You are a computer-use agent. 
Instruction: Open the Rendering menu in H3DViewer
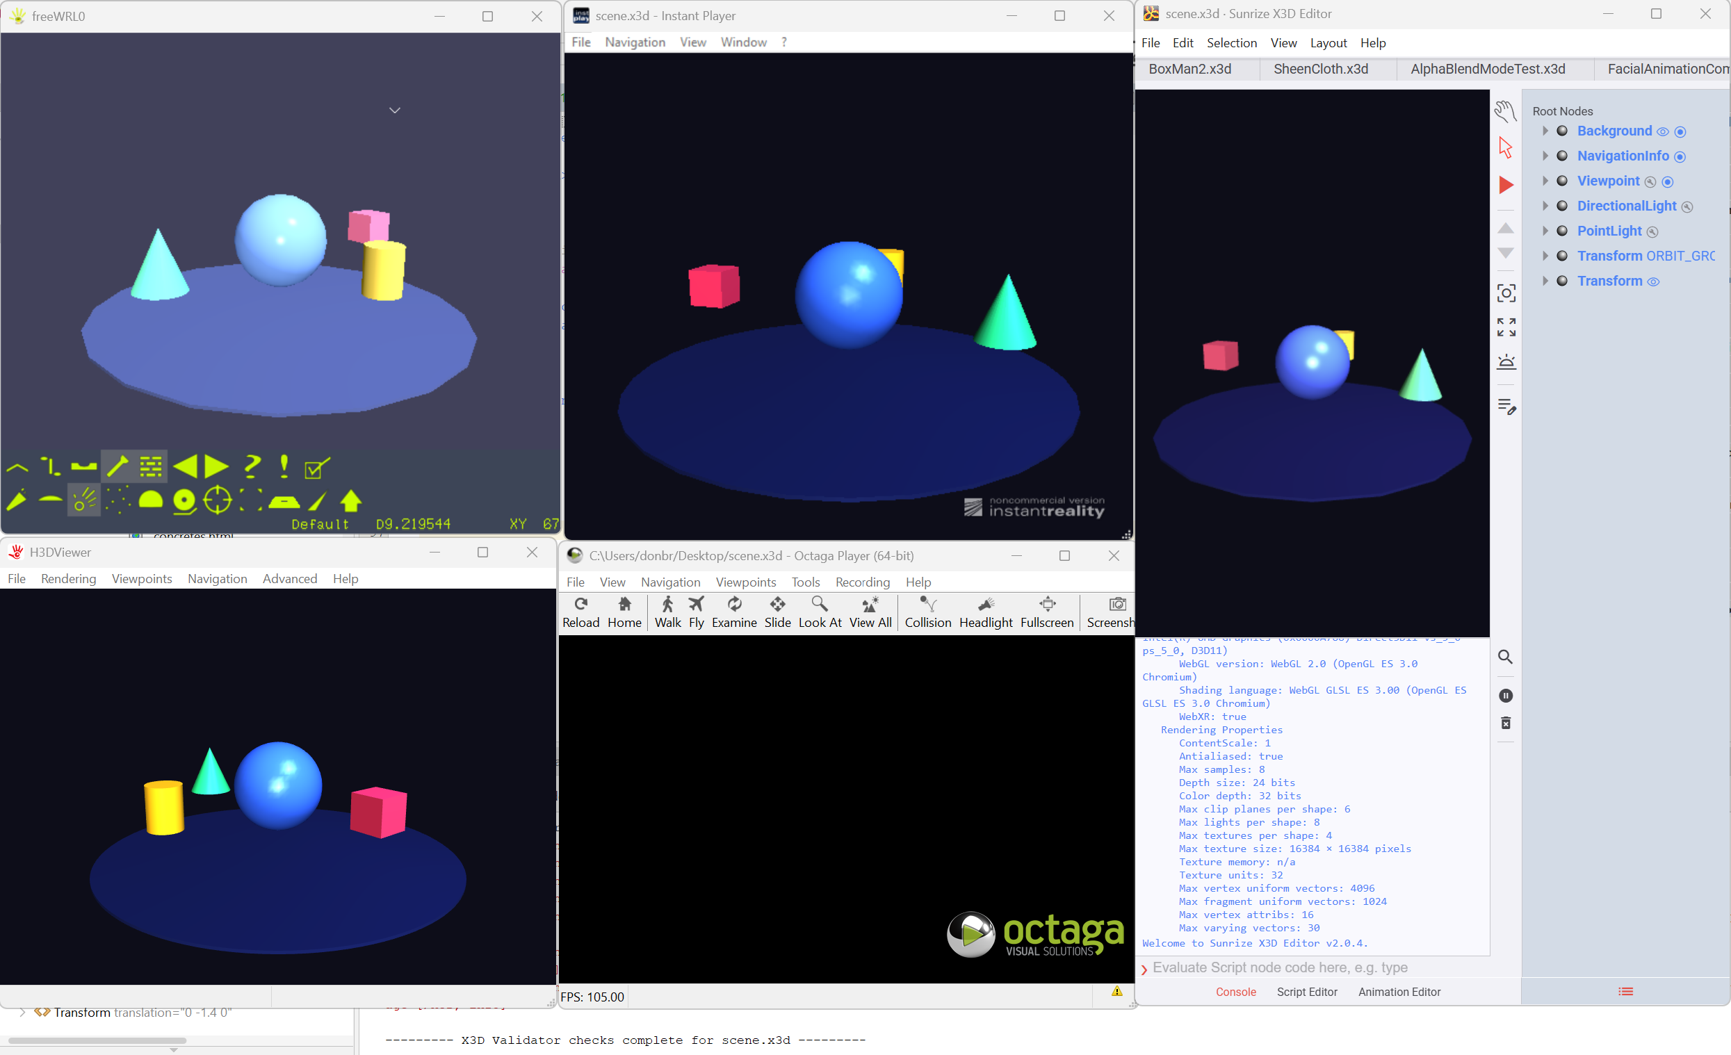coord(68,578)
